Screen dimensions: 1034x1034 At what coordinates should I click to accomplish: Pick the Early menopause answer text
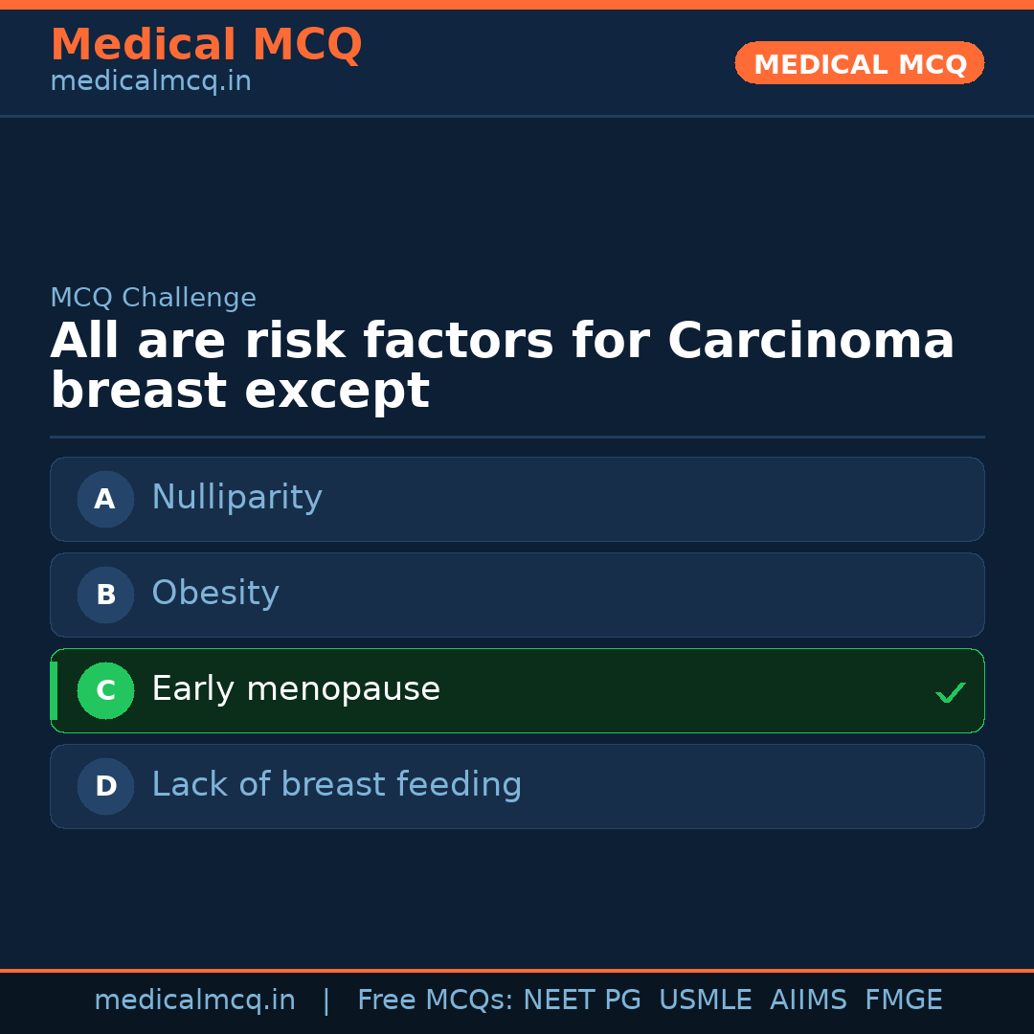[296, 689]
